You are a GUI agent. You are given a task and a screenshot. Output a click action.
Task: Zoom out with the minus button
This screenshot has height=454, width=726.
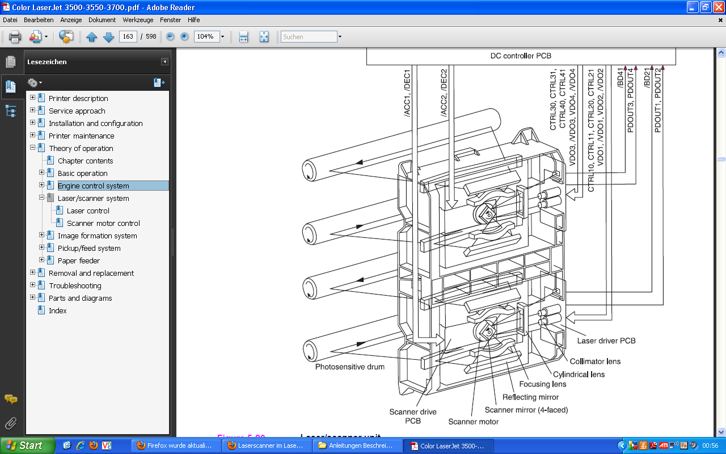pos(170,37)
